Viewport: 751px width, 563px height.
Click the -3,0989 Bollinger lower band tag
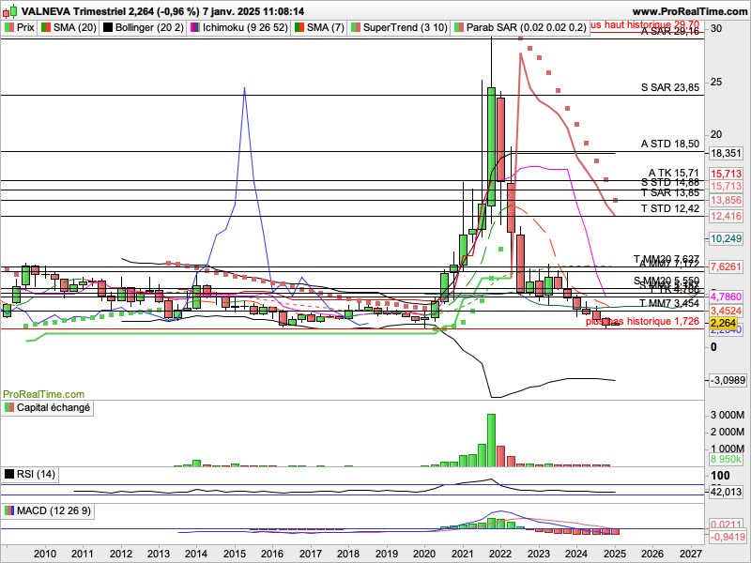pos(728,380)
